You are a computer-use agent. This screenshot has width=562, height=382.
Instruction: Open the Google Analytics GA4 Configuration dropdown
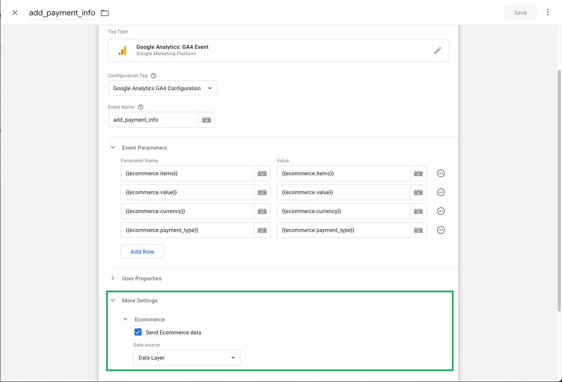coord(162,88)
